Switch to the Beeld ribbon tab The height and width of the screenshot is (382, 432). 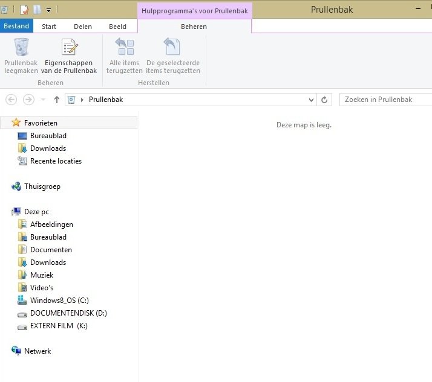[117, 27]
